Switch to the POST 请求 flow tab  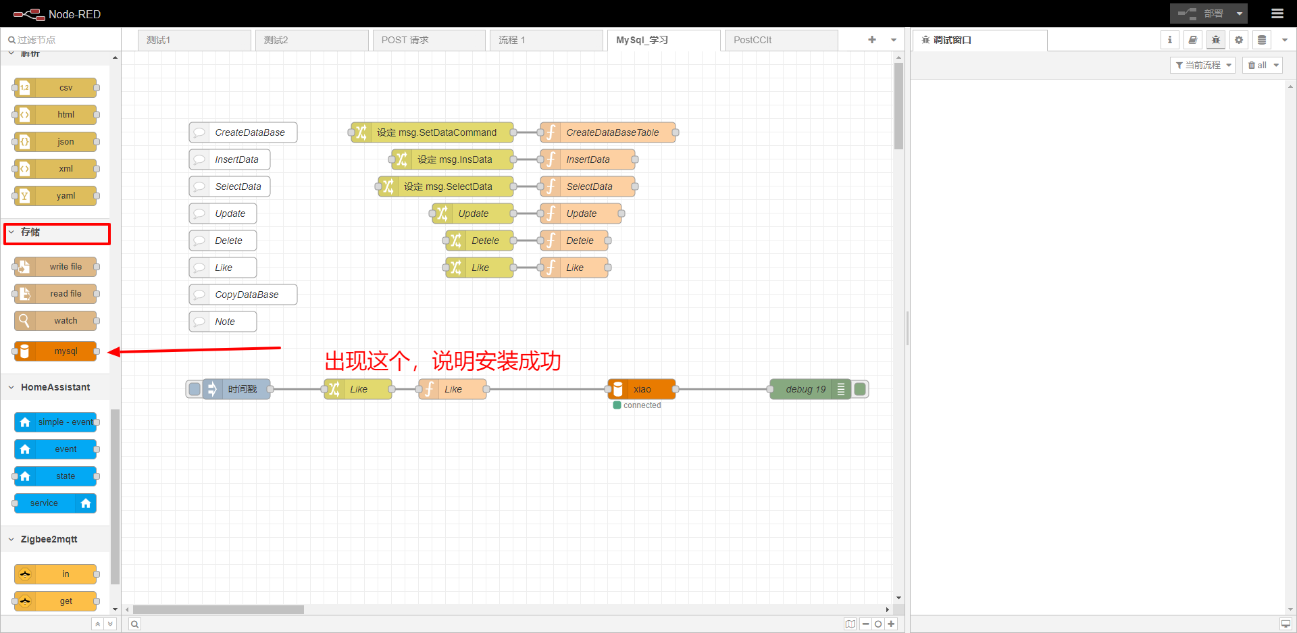pos(430,40)
